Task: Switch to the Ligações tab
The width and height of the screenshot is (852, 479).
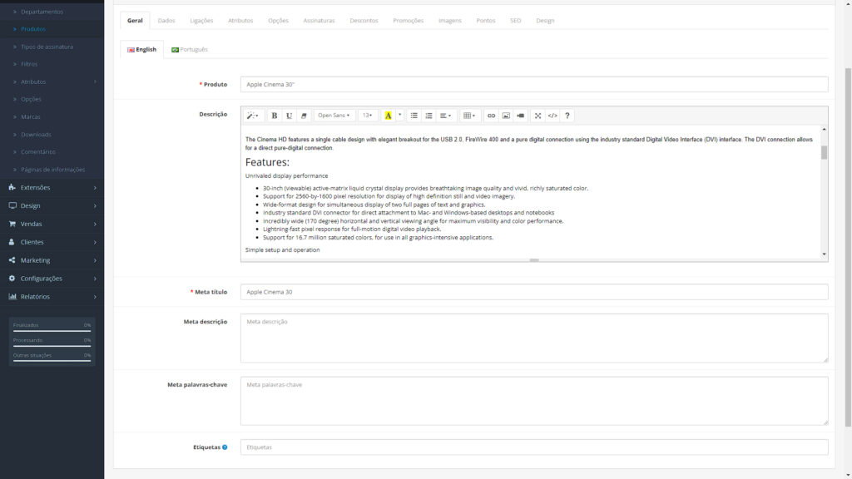Action: (x=201, y=21)
